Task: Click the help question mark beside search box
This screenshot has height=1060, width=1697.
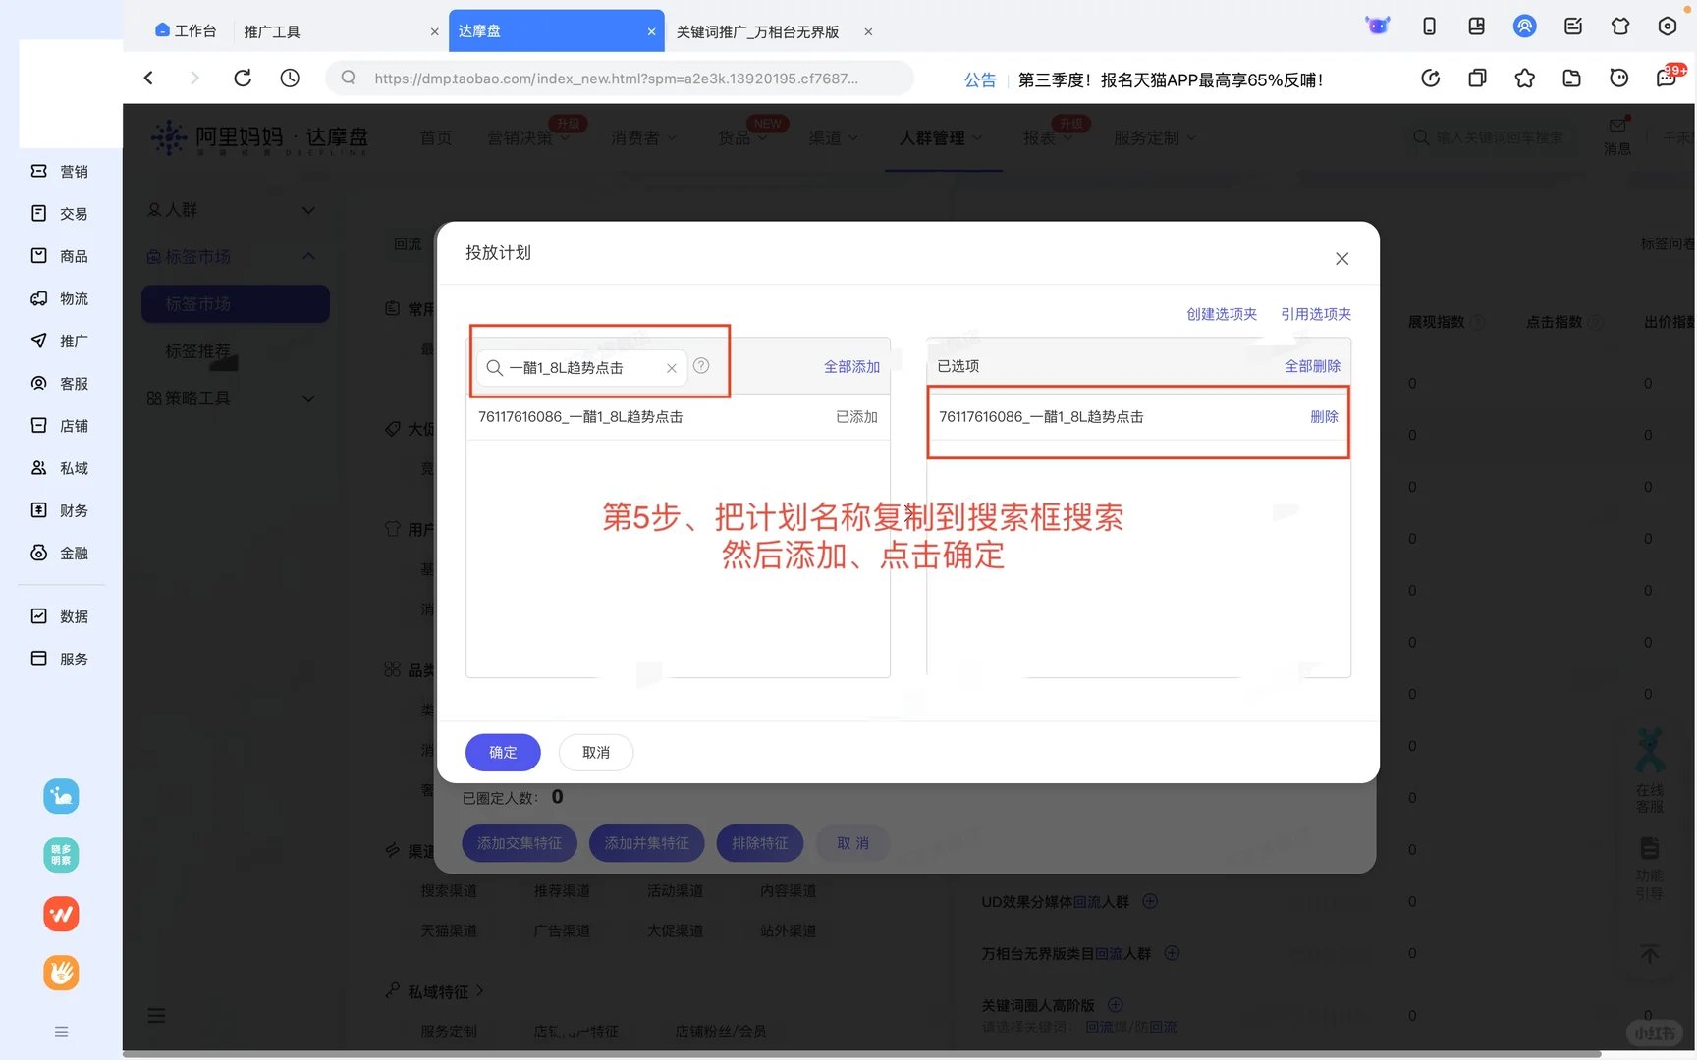Action: tap(700, 365)
